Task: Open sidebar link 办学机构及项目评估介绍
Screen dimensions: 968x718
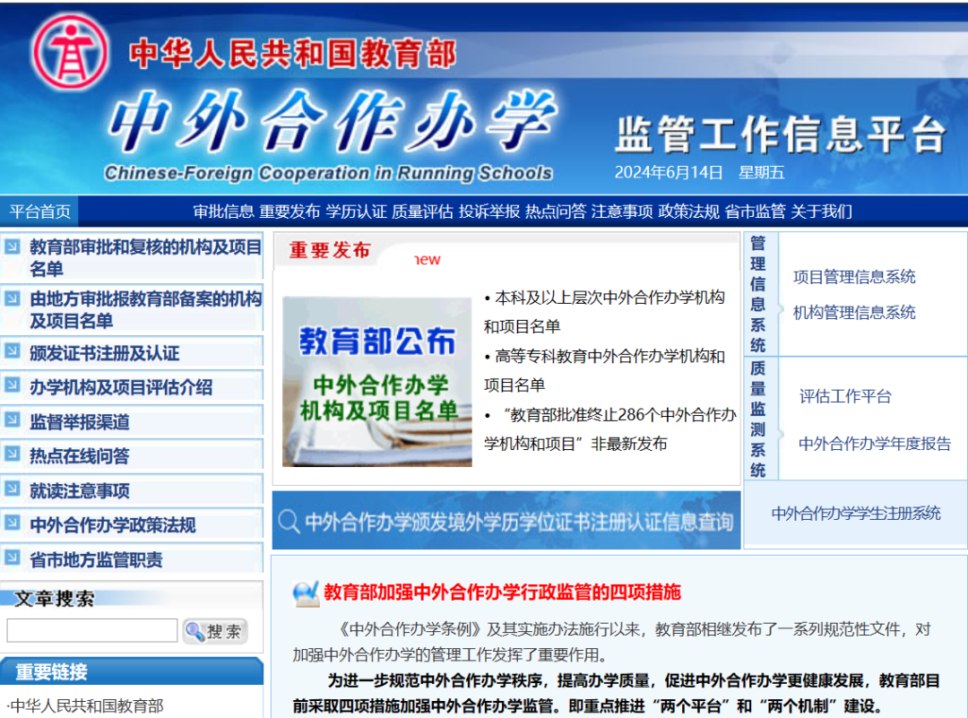Action: pyautogui.click(x=121, y=387)
